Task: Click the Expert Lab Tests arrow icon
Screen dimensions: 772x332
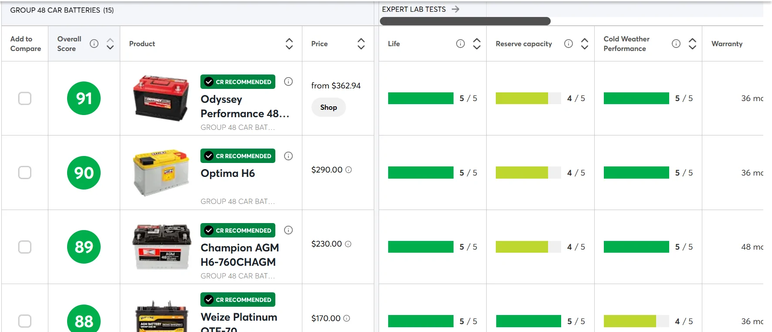Action: (455, 9)
